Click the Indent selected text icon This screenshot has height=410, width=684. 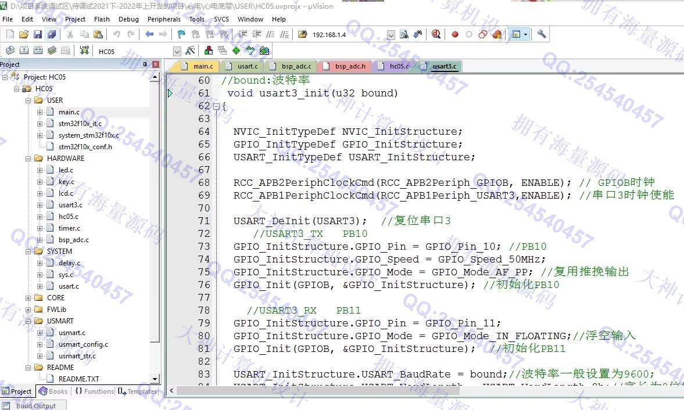tap(242, 34)
